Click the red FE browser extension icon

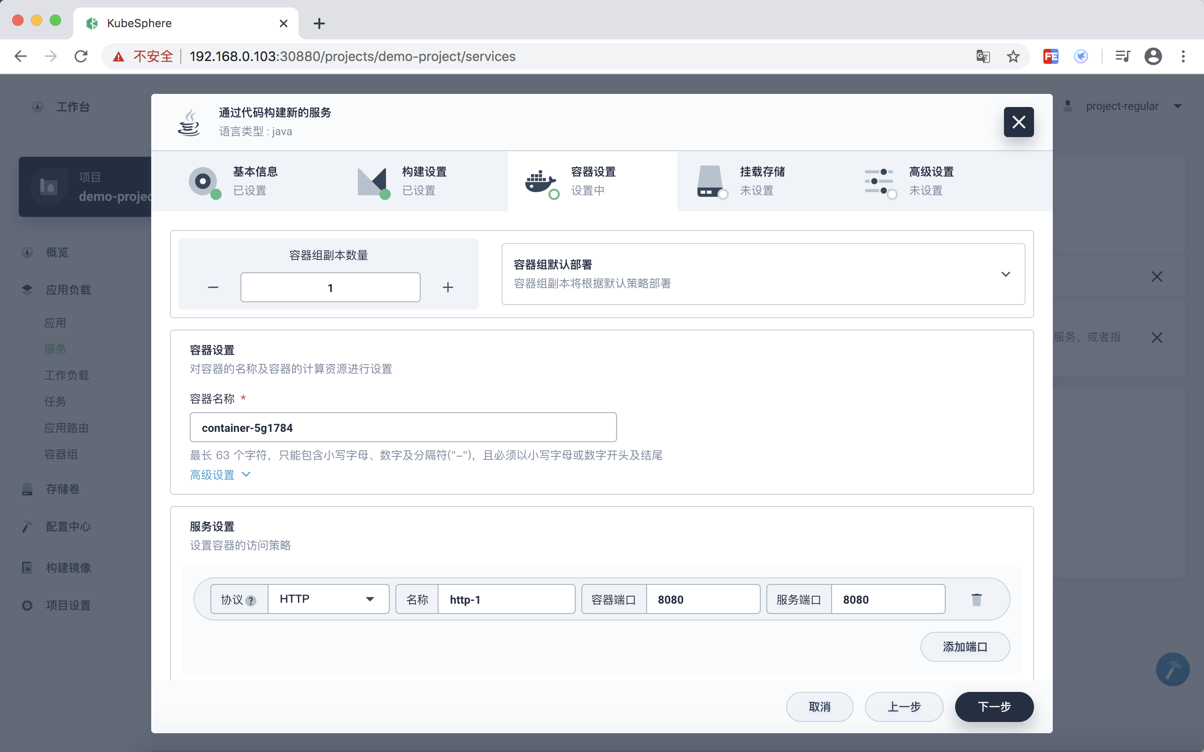click(x=1050, y=56)
